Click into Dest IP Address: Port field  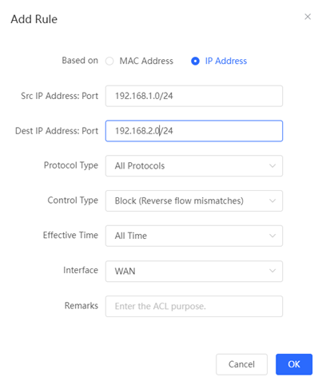click(x=194, y=131)
